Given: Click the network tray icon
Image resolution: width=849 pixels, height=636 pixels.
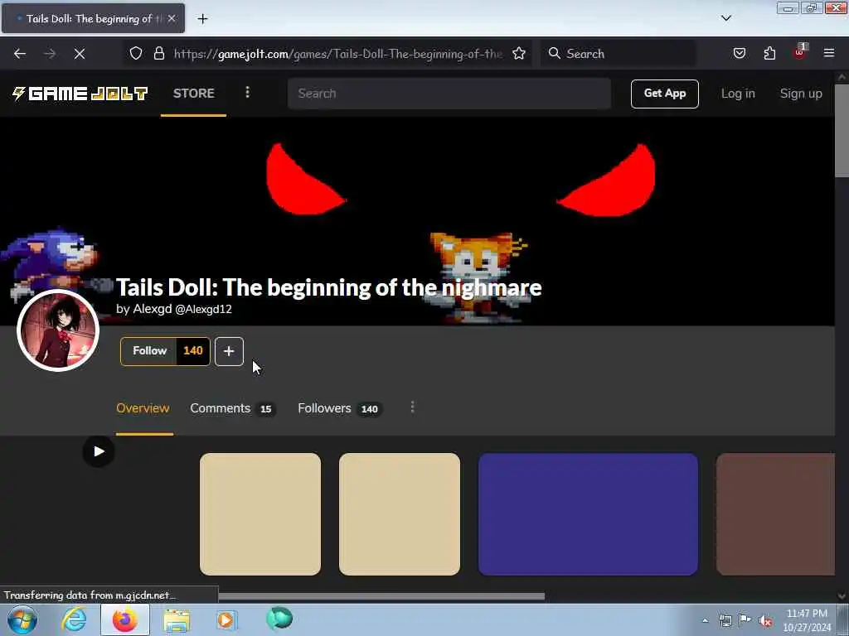Looking at the screenshot, I should pos(725,620).
